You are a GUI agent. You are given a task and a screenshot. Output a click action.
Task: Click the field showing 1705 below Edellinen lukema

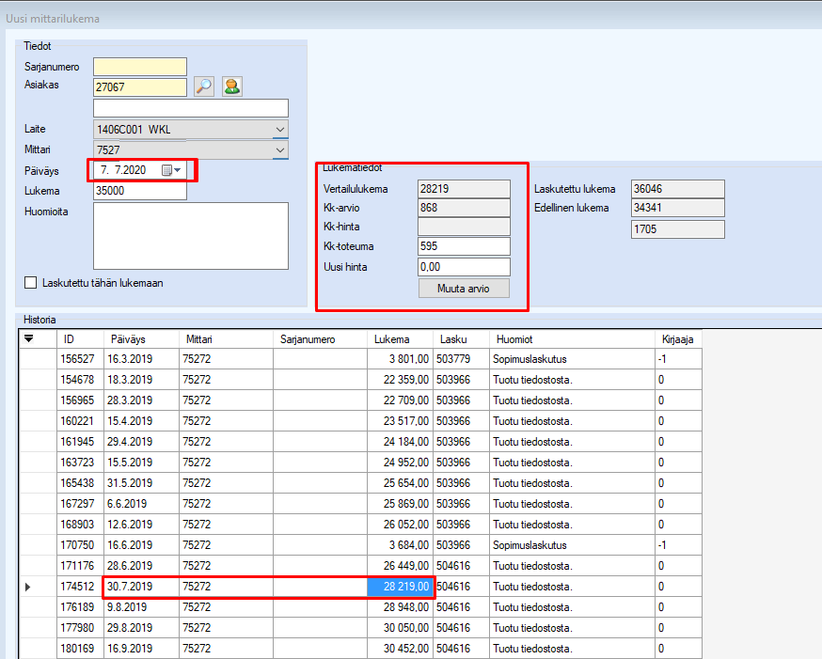point(678,229)
